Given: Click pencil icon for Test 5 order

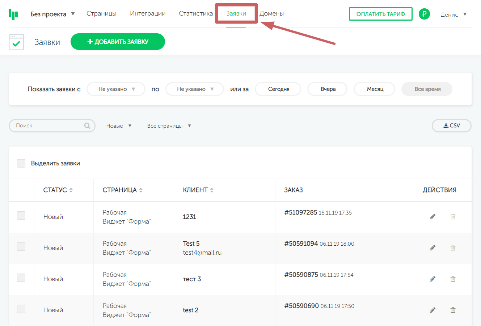Looking at the screenshot, I should 433,248.
